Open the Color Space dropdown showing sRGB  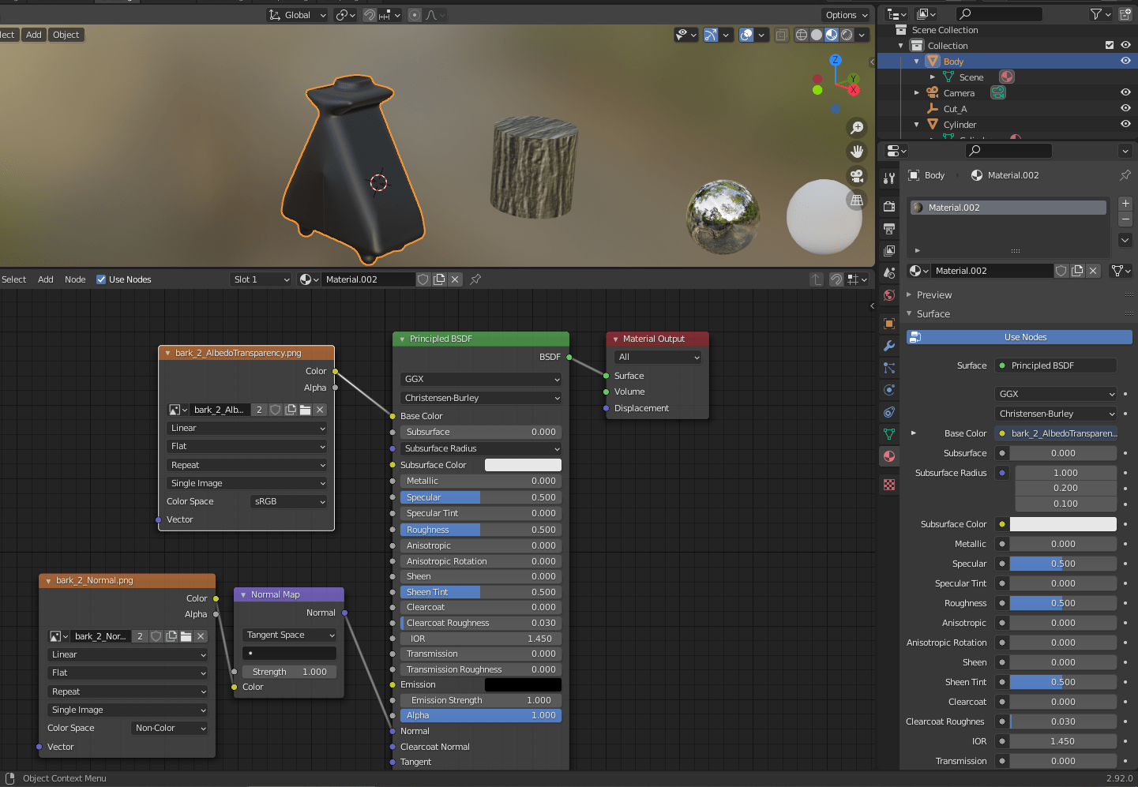tap(288, 501)
